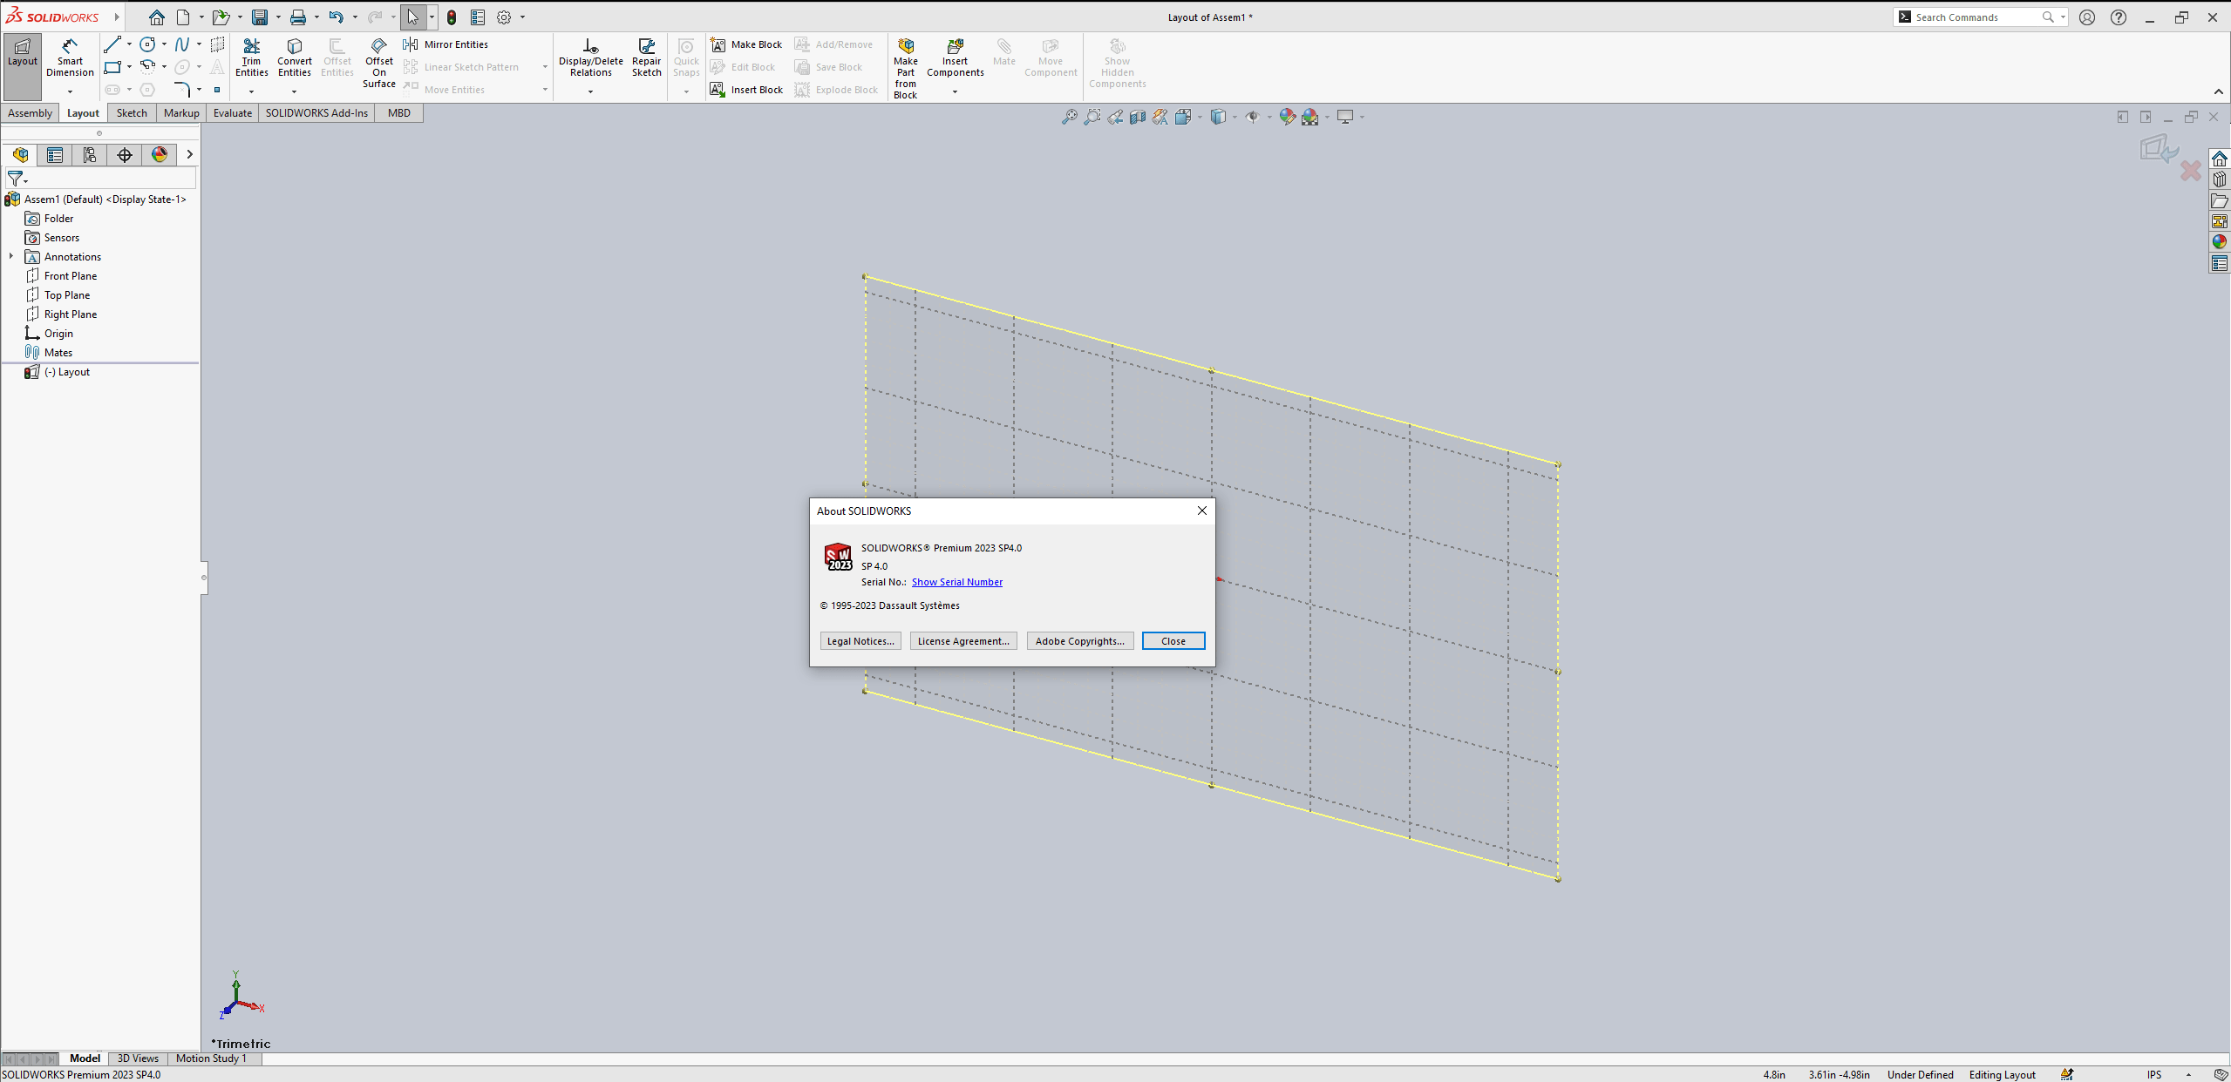Click the Convert Entities tool
2231x1082 pixels.
click(295, 58)
